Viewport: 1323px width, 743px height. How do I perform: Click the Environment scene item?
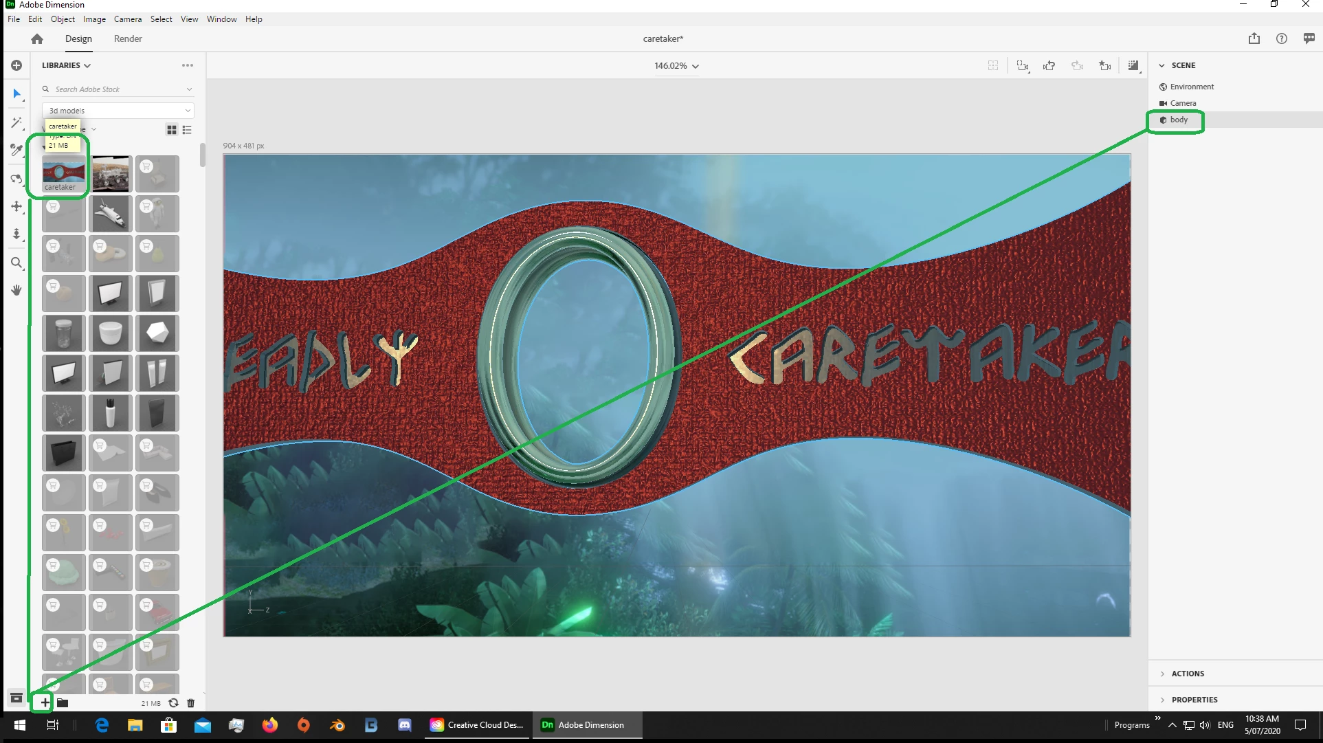(x=1191, y=87)
